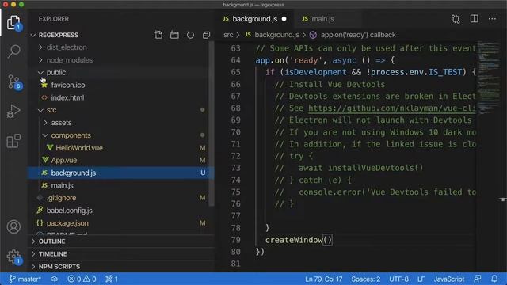Open .gitignore in the file tree

pyautogui.click(x=62, y=198)
